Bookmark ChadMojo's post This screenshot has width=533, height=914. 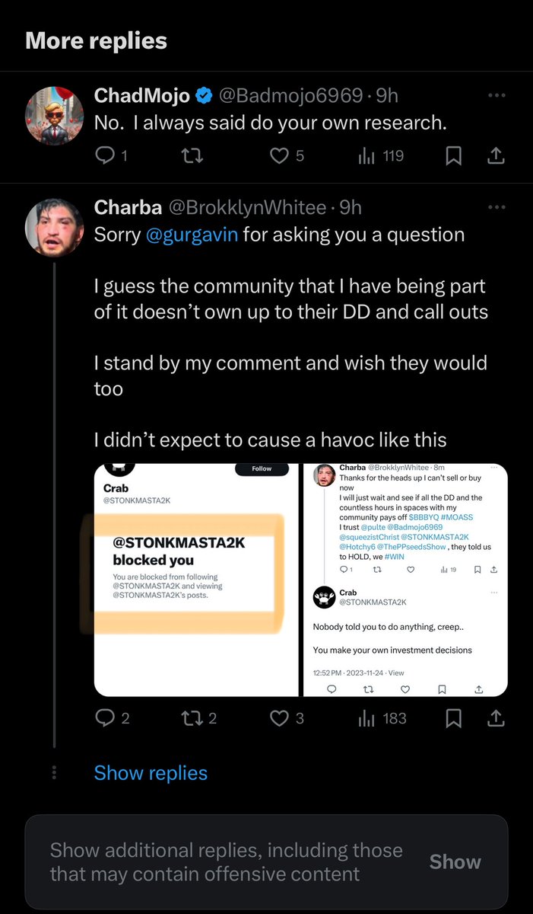453,156
